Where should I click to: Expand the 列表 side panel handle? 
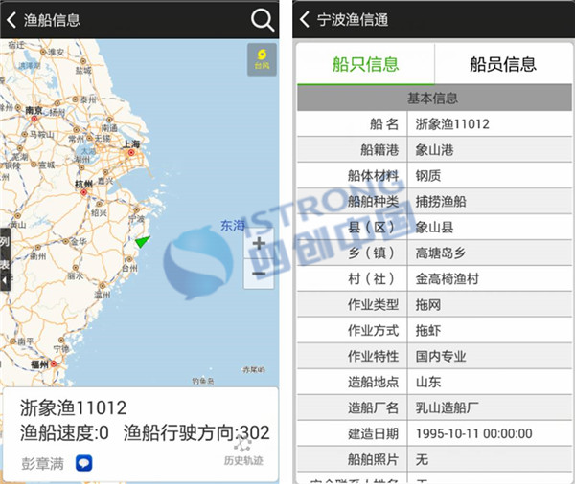(5, 258)
